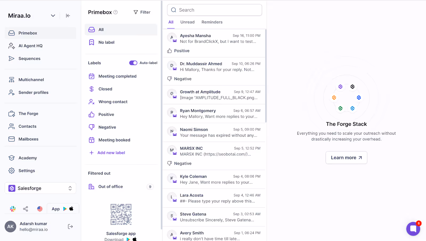Image resolution: width=426 pixels, height=241 pixels.
Task: Open Ryan Montgomery's message
Action: tap(214, 114)
